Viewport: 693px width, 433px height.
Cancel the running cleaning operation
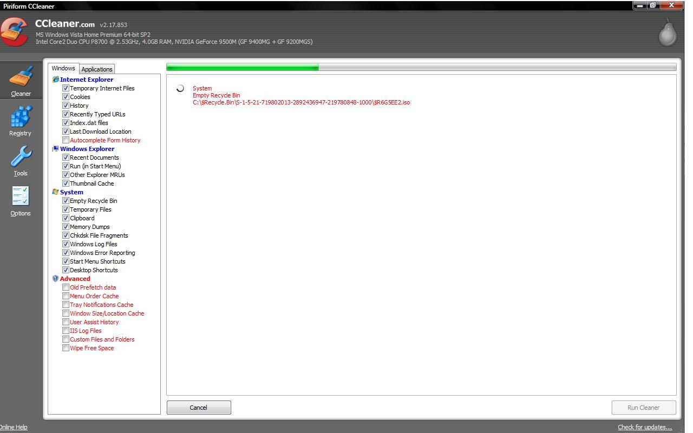[199, 408]
